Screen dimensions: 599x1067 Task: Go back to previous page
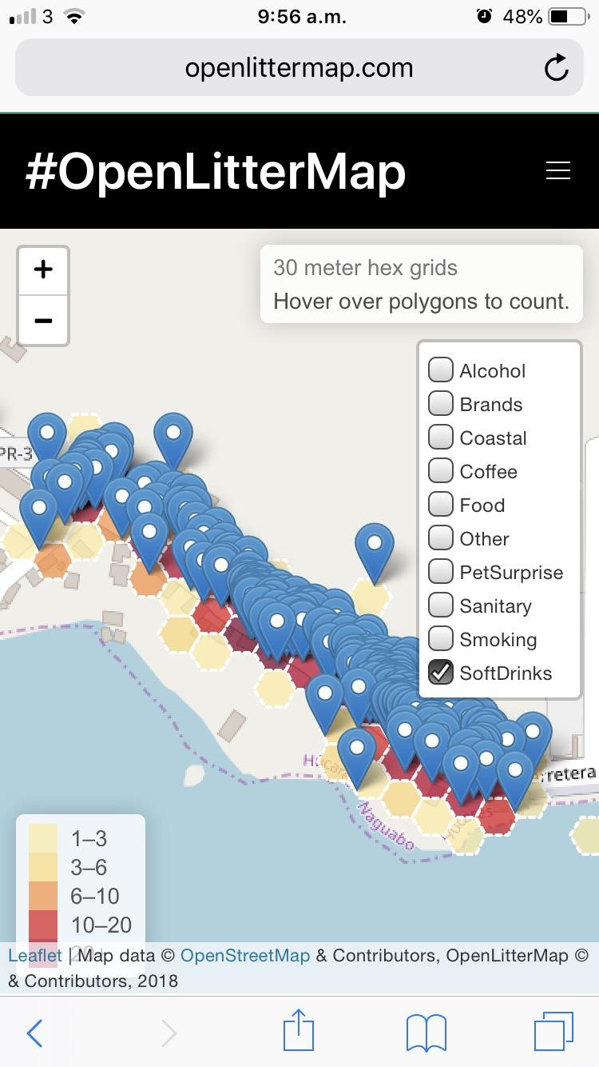pos(34,1033)
